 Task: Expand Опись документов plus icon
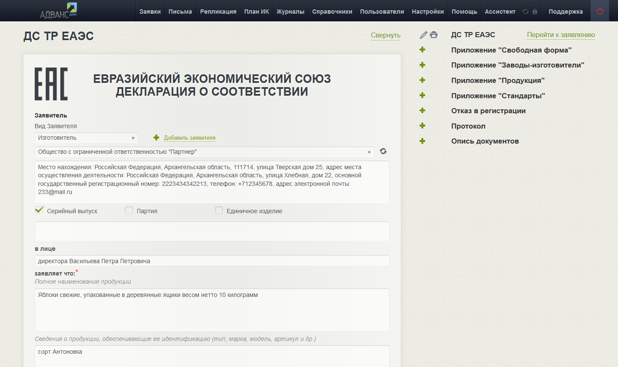[423, 141]
